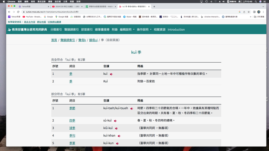Click 首頁 in breadcrumb
269x151 pixels.
(54, 40)
